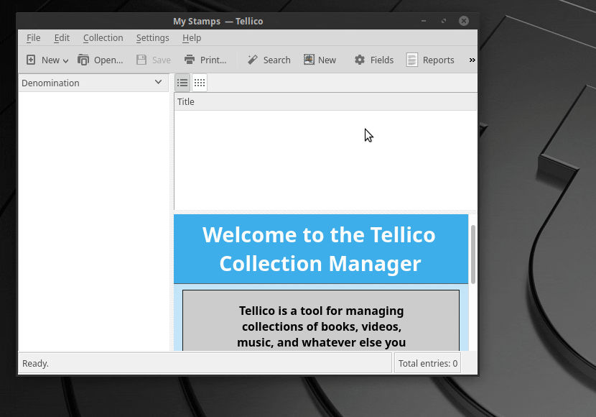Click the welcome panel vertical scrollbar

click(x=472, y=255)
